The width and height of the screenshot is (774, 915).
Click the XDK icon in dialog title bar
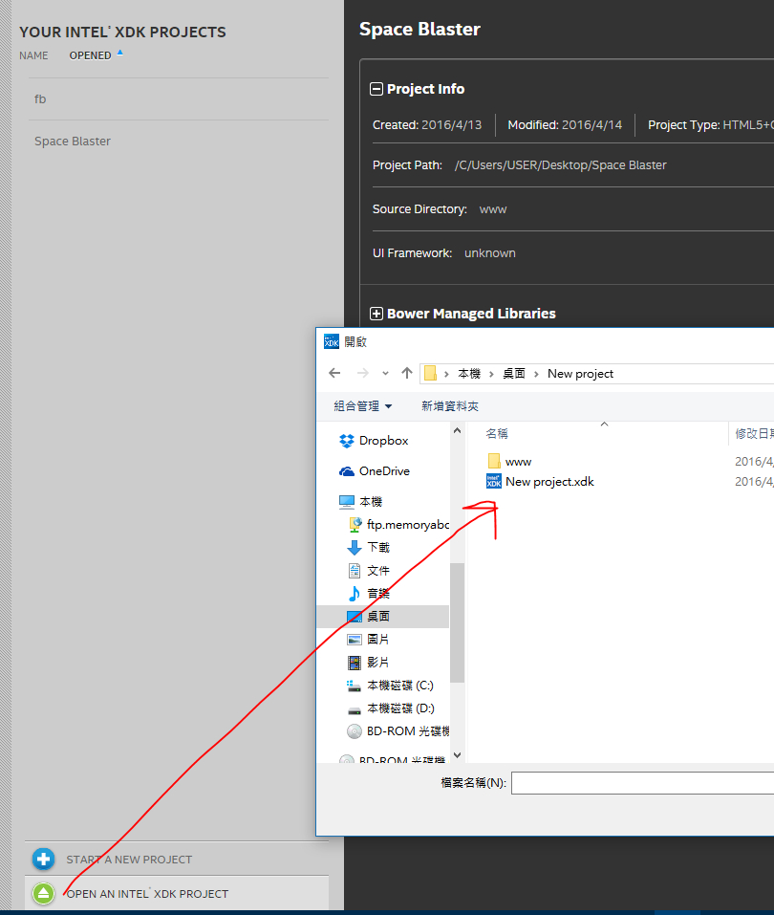[332, 342]
